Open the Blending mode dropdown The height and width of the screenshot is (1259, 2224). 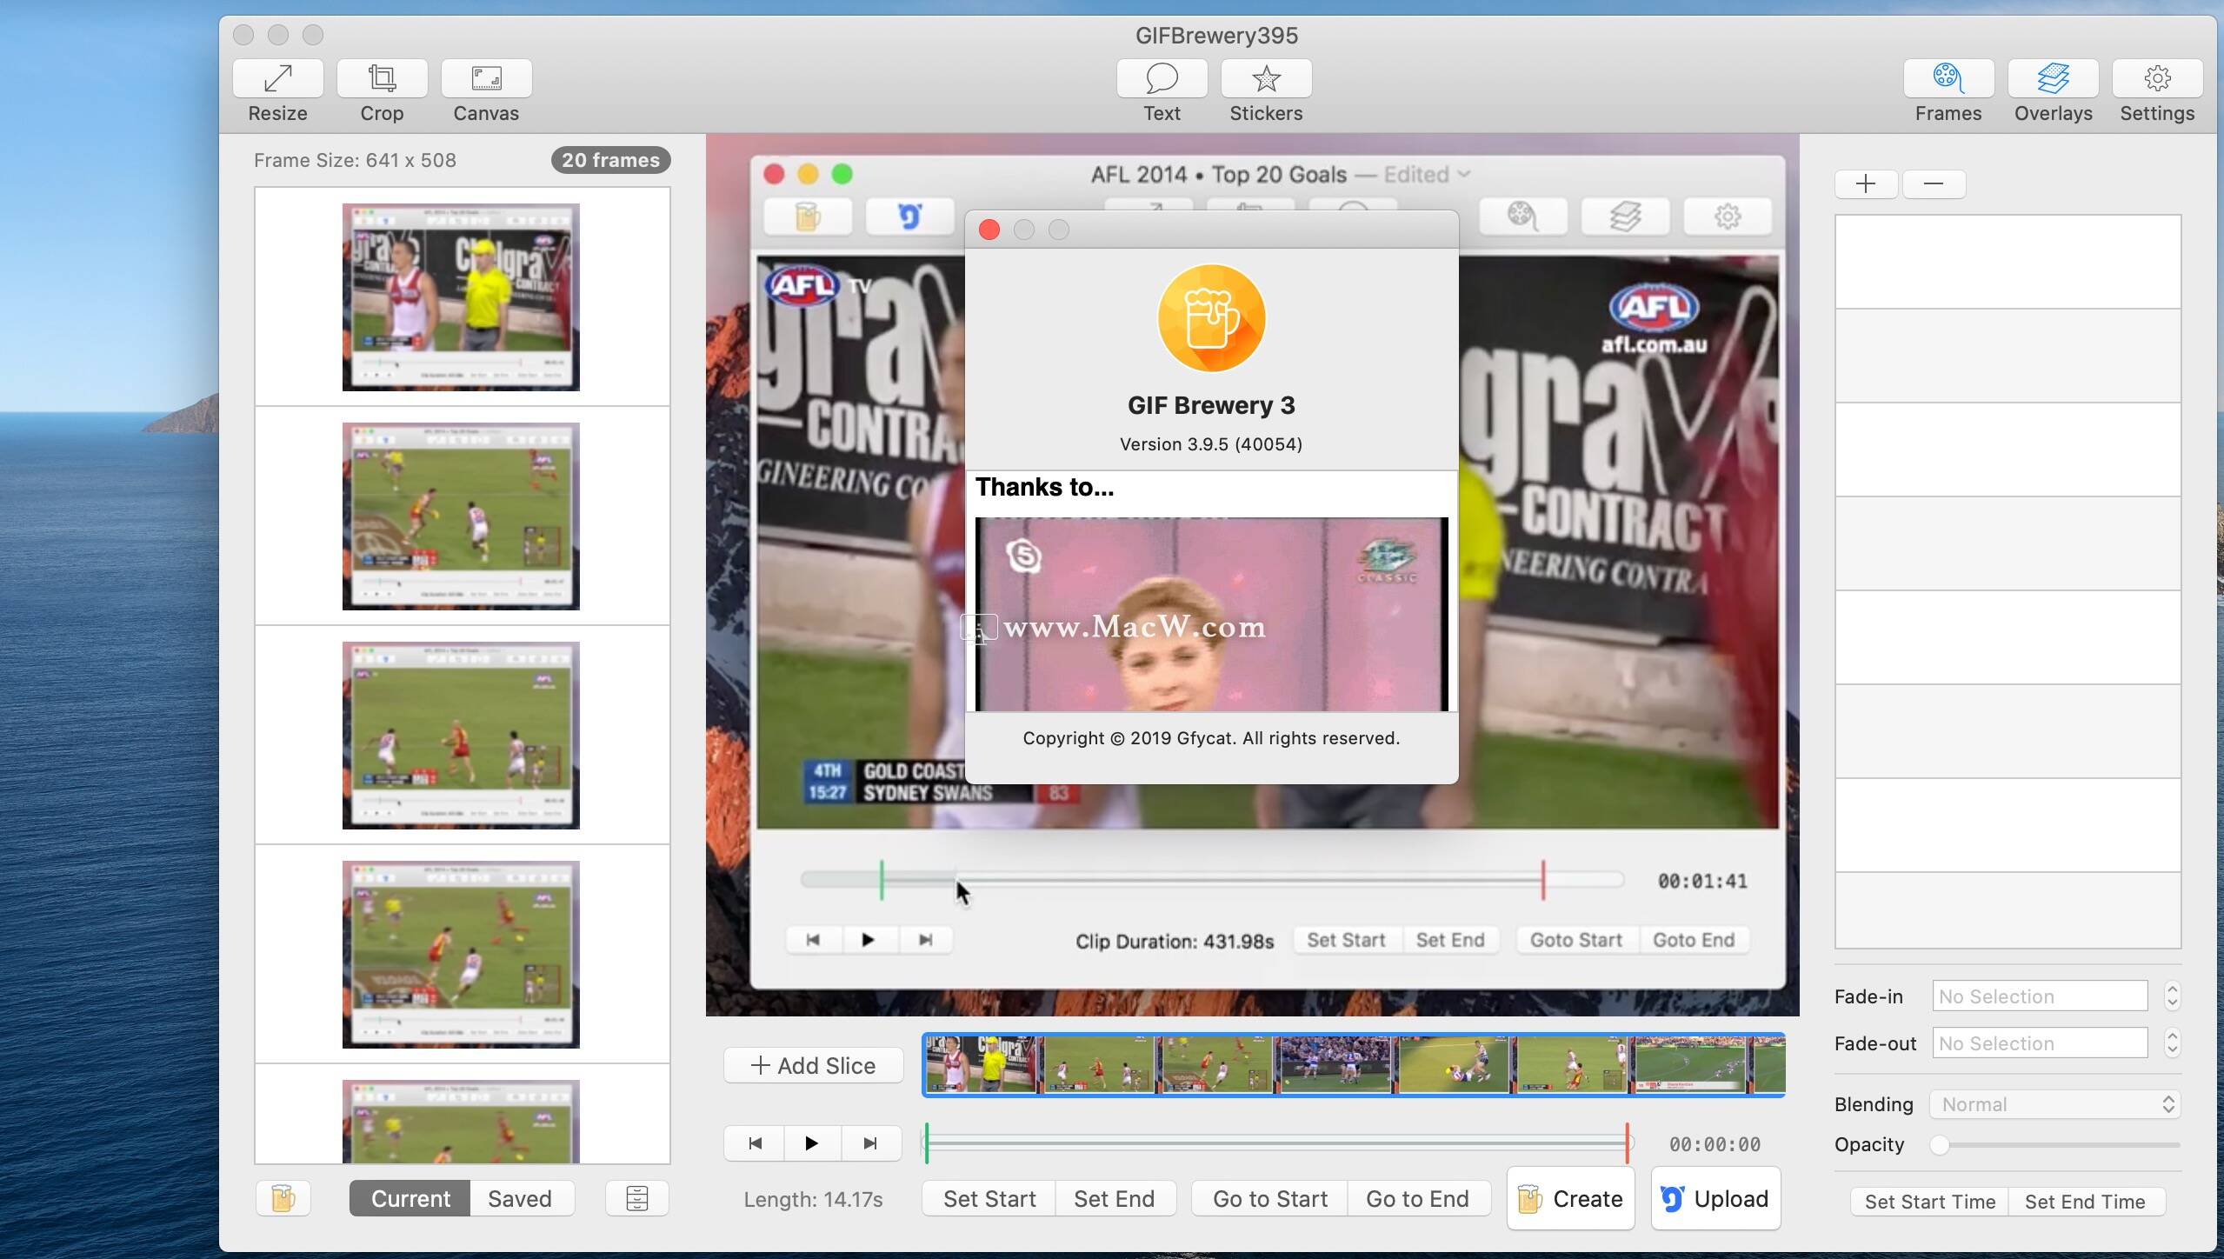pyautogui.click(x=2055, y=1104)
